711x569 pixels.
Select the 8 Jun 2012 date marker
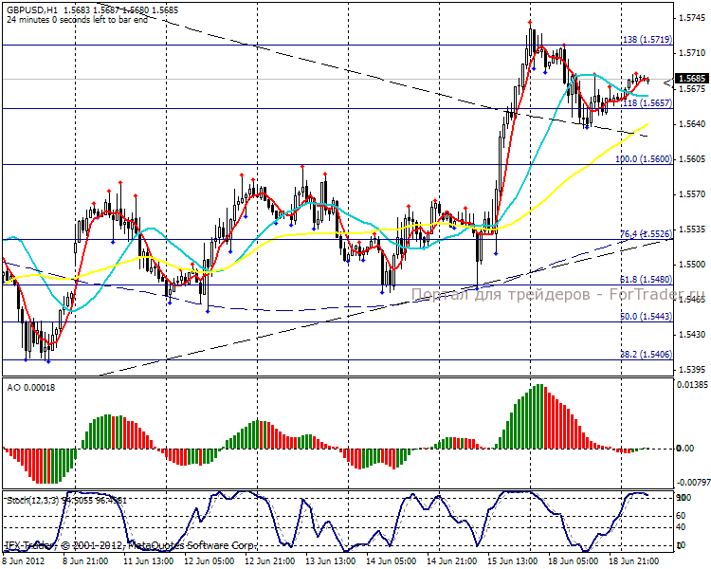pyautogui.click(x=25, y=561)
